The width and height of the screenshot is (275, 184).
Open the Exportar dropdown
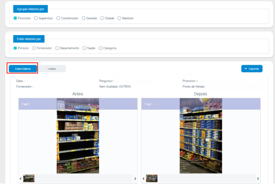(252, 69)
